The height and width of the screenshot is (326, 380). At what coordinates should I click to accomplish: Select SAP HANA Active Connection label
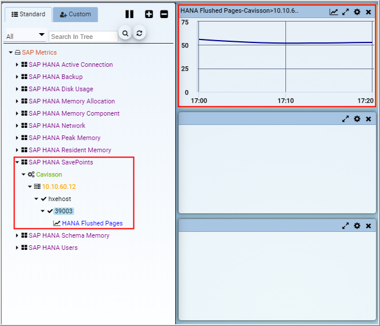(x=71, y=65)
